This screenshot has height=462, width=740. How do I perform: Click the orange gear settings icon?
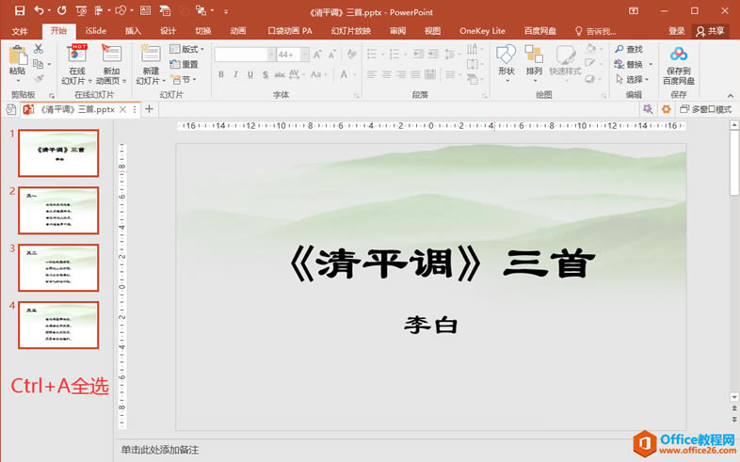coord(666,109)
